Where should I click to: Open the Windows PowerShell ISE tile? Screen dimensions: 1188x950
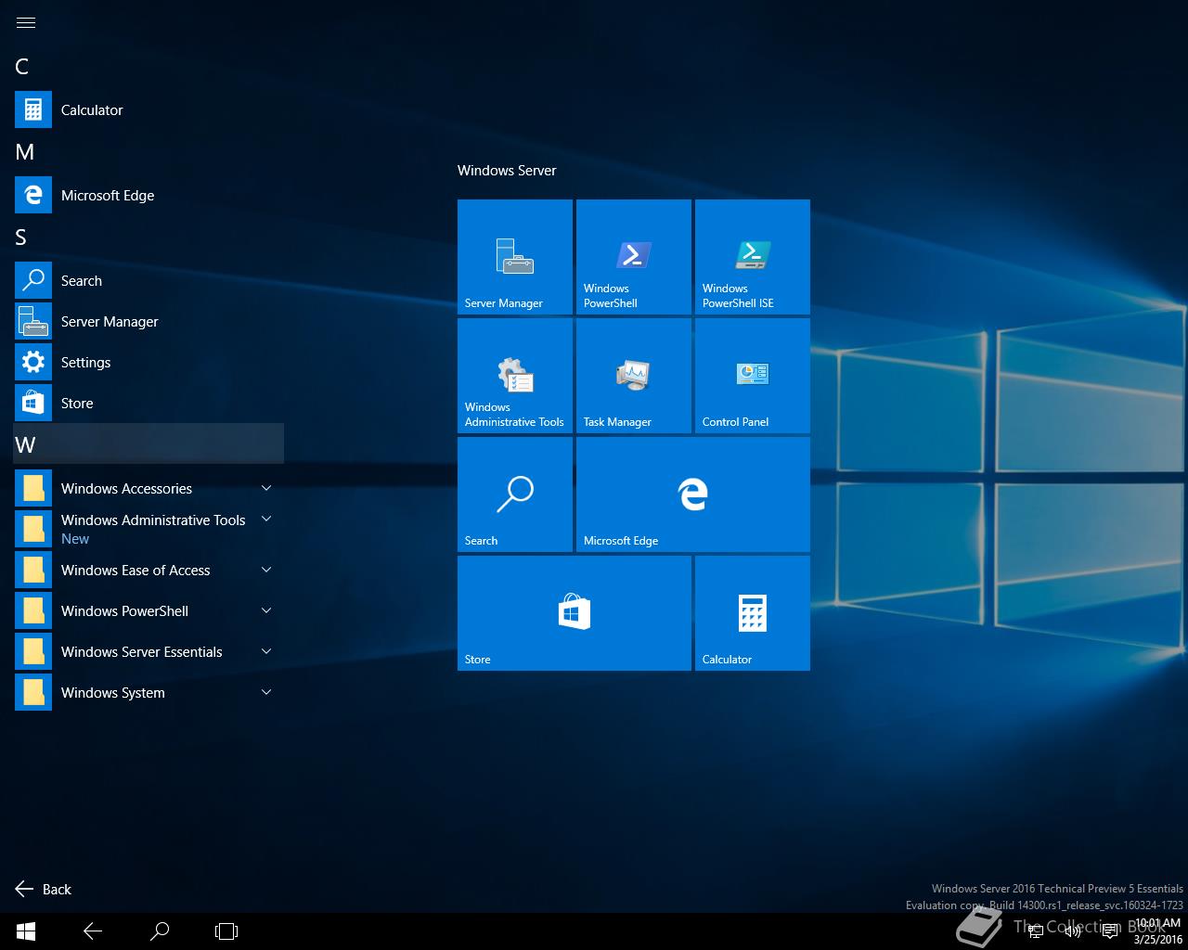coord(753,257)
